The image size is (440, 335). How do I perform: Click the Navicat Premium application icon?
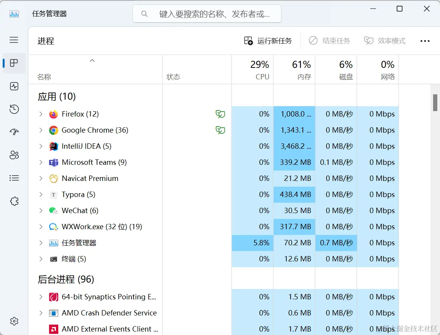click(53, 179)
